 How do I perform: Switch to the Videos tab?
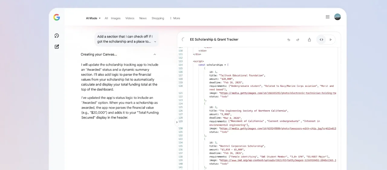coord(130,18)
